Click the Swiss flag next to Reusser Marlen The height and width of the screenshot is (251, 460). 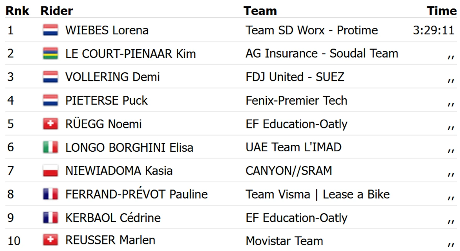coord(50,240)
